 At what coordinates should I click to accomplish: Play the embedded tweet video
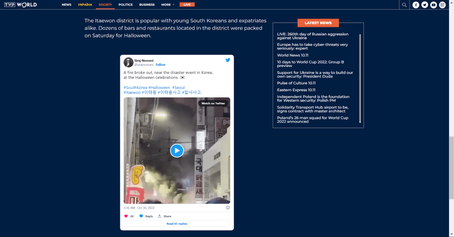click(x=176, y=151)
